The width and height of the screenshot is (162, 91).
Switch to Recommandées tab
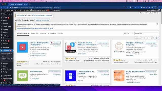[52, 33]
